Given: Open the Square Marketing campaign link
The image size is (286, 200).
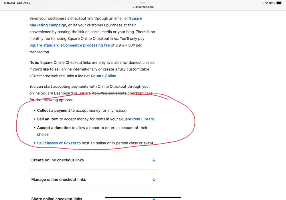Looking at the screenshot, I should click(48, 25).
